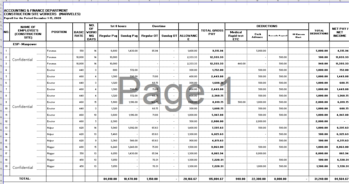The image size is (349, 184).
Task: Click gross pay 5,947.88 in row 11
Action: pos(218,115)
